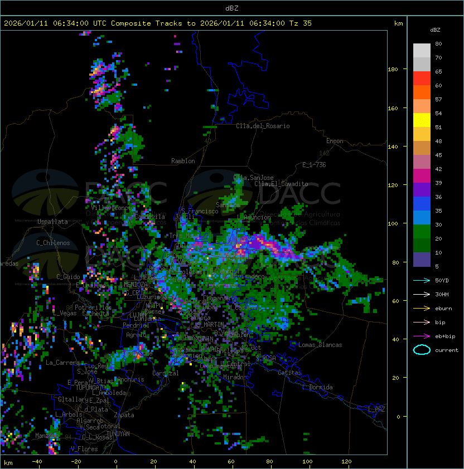Viewport: 464px width, 469px height.
Task: Click the Clla.SanJose label
Action: point(253,178)
